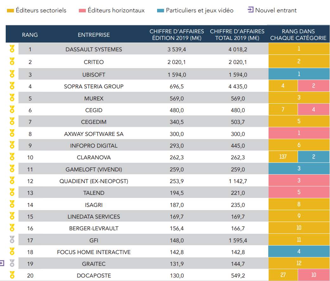
Task: Click Ubisoft's blue category rank 1
Action: coord(299,74)
